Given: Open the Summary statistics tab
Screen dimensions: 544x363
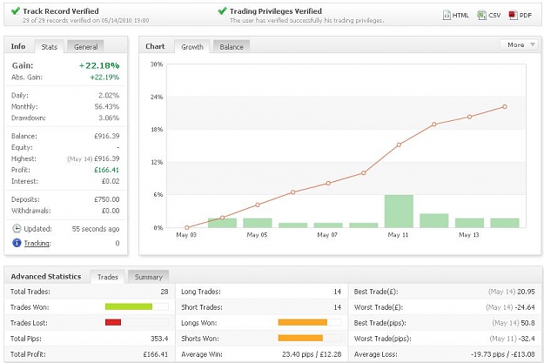Looking at the screenshot, I should tap(149, 277).
